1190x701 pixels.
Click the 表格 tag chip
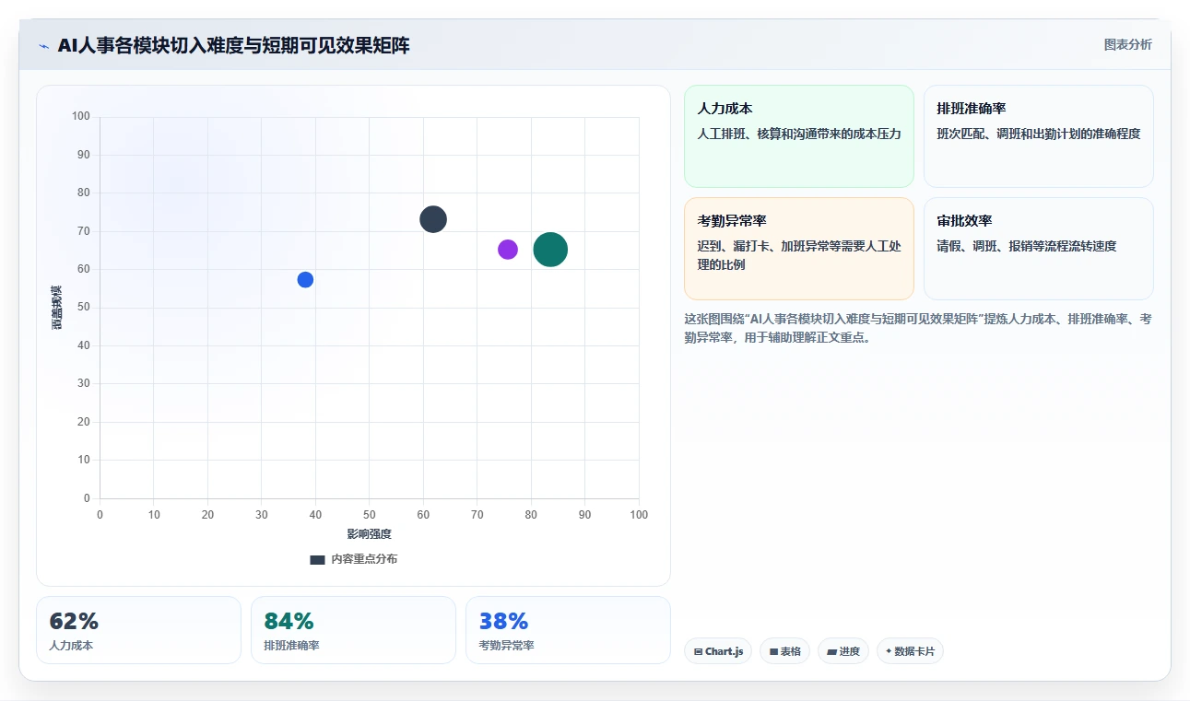point(785,651)
